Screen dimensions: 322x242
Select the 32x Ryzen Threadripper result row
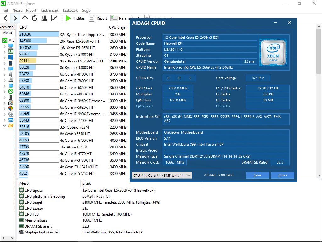82,34
